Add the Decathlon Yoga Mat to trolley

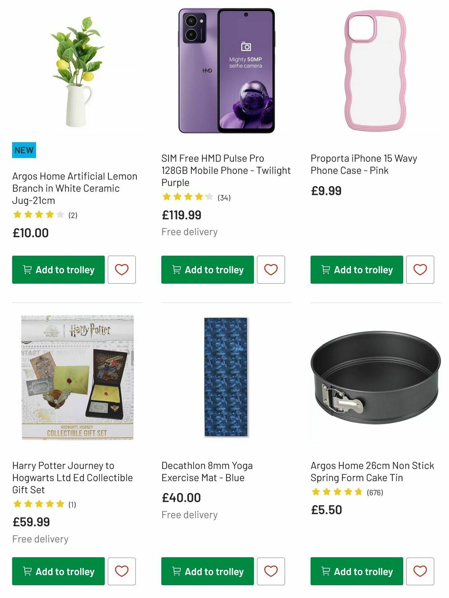[x=207, y=571]
